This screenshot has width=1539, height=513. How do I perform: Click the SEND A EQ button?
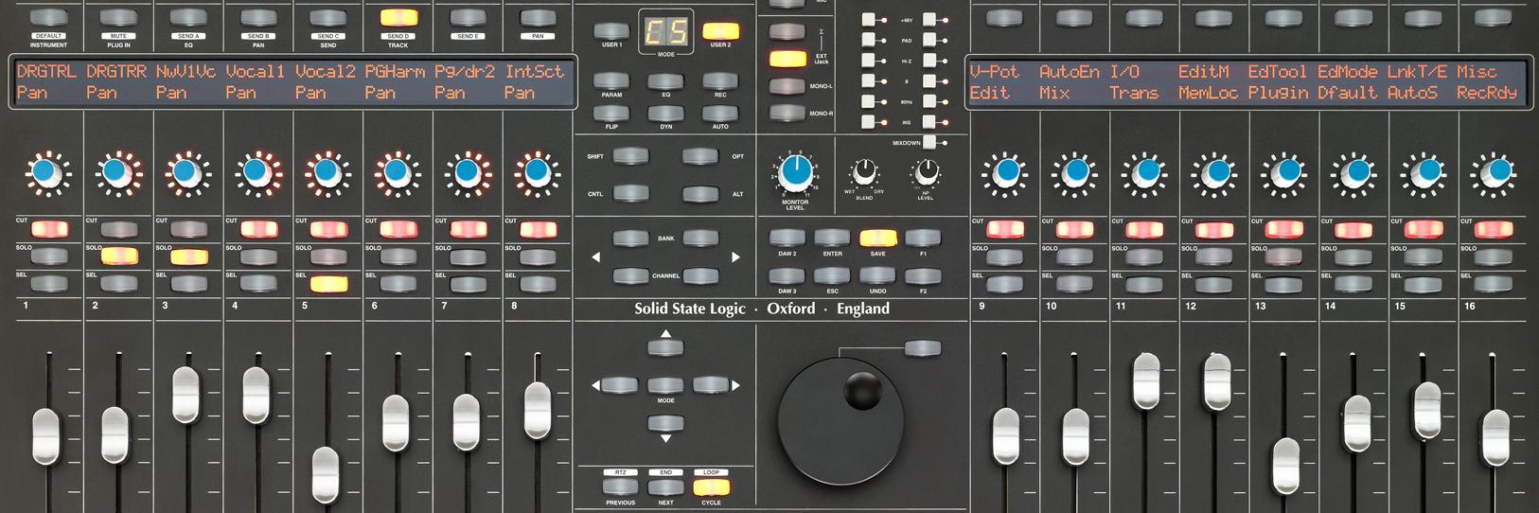pos(188,18)
